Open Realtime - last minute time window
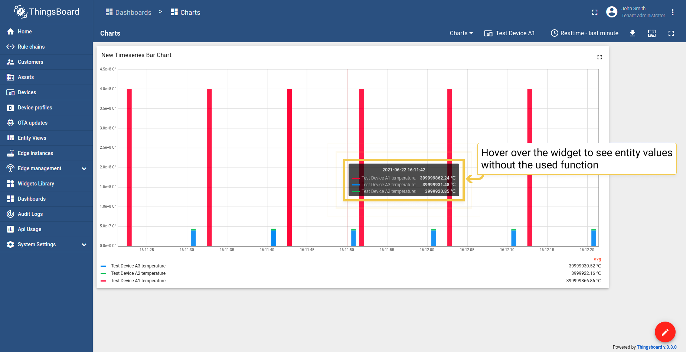The height and width of the screenshot is (352, 686). (x=585, y=33)
